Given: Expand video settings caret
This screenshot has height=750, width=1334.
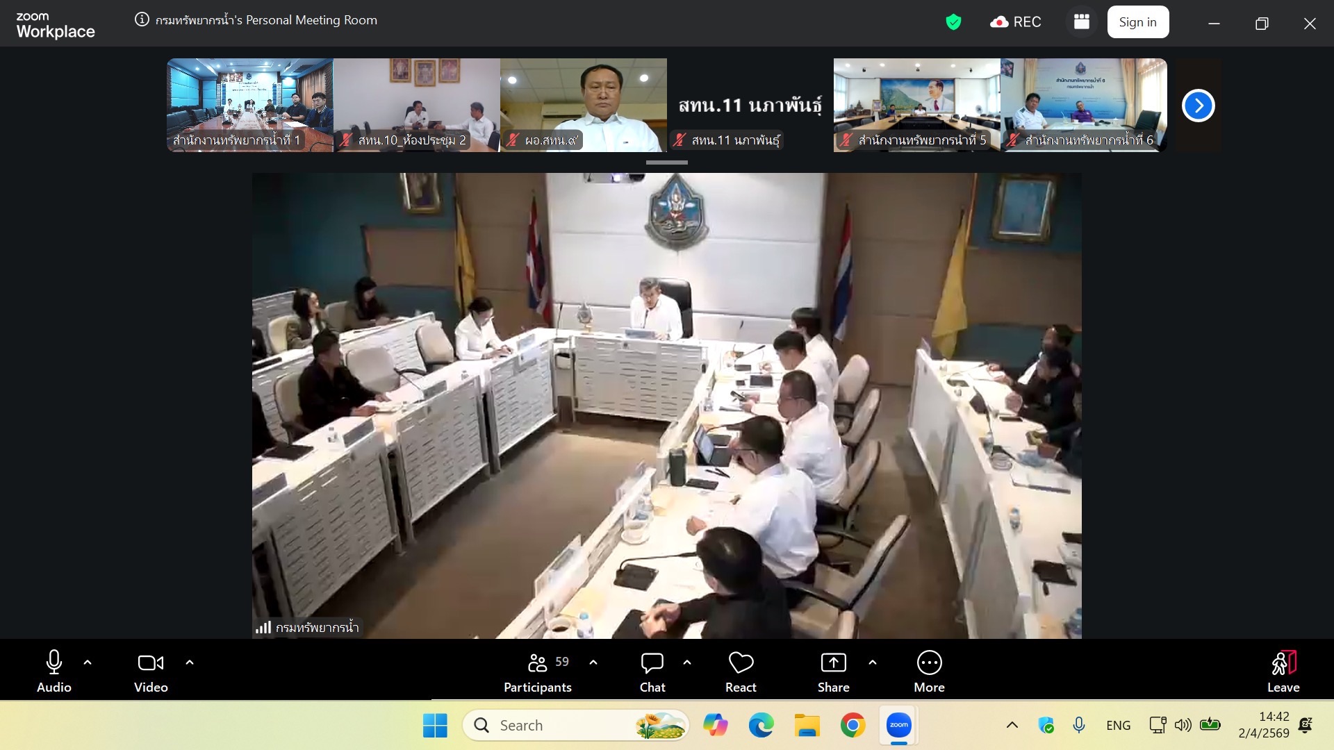Looking at the screenshot, I should coord(190,662).
